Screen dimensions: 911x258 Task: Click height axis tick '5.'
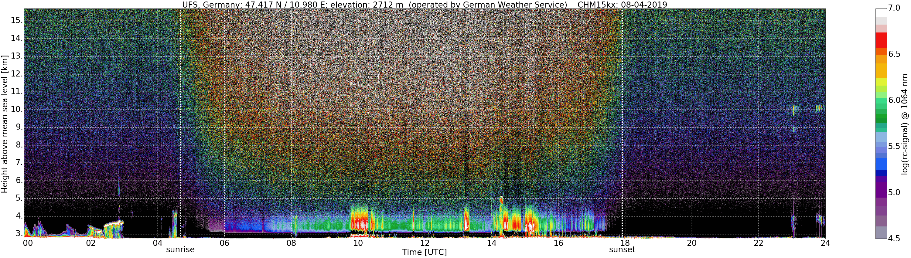click(x=19, y=198)
